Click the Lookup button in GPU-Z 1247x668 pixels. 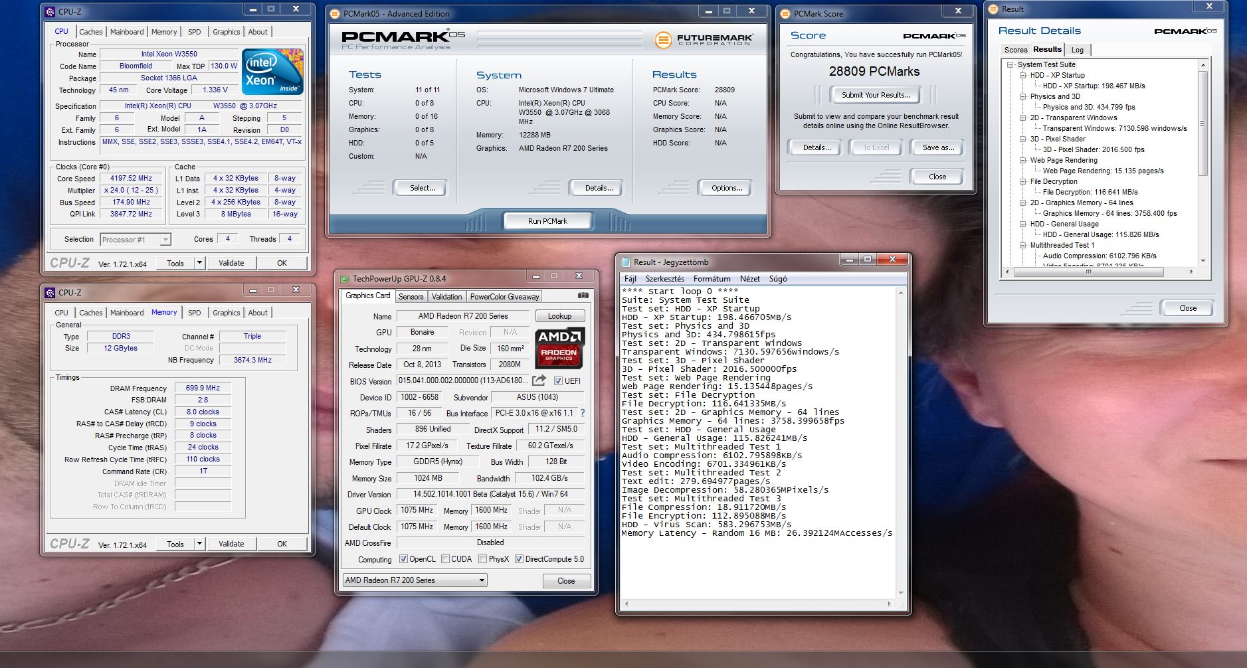pyautogui.click(x=559, y=316)
